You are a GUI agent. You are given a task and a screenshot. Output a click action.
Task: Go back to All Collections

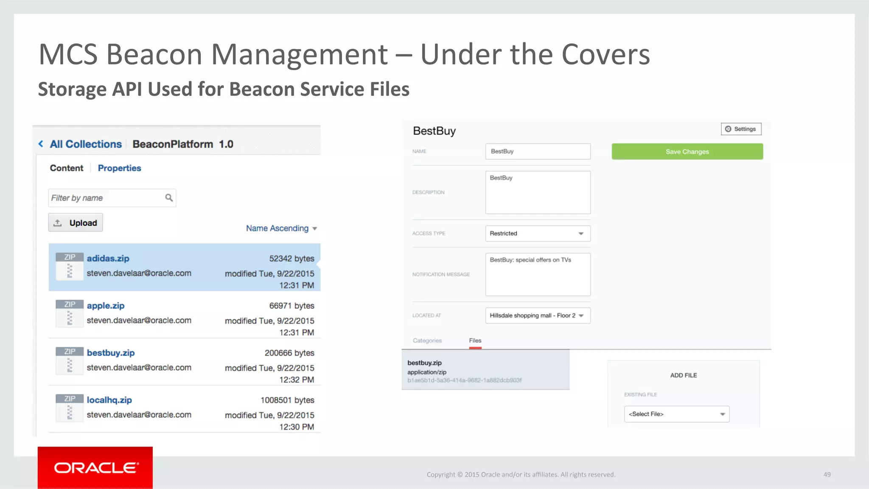coord(86,144)
